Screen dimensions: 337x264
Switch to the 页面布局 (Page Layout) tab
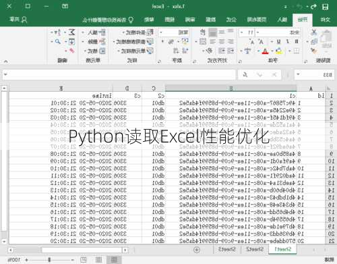click(x=257, y=20)
